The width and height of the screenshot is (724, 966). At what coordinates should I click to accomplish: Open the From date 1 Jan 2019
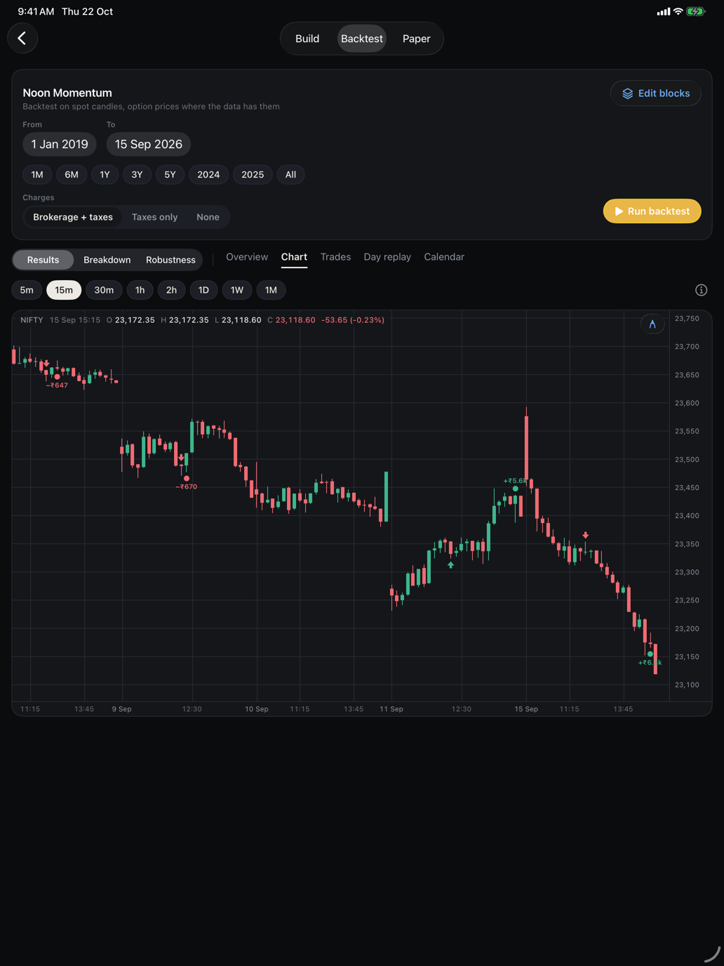pyautogui.click(x=60, y=144)
